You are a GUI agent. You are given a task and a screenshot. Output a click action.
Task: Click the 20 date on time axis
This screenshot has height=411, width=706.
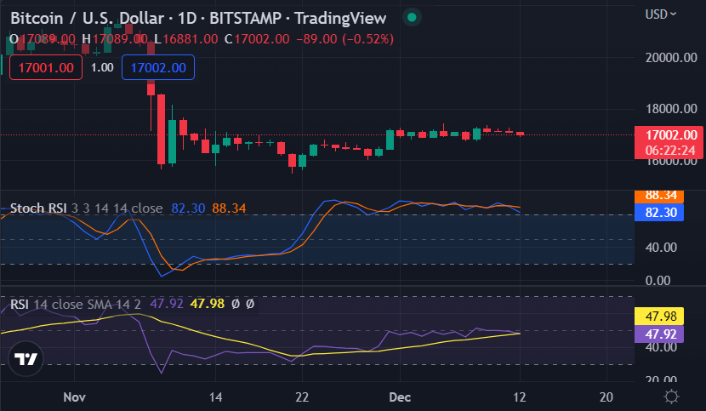click(606, 397)
